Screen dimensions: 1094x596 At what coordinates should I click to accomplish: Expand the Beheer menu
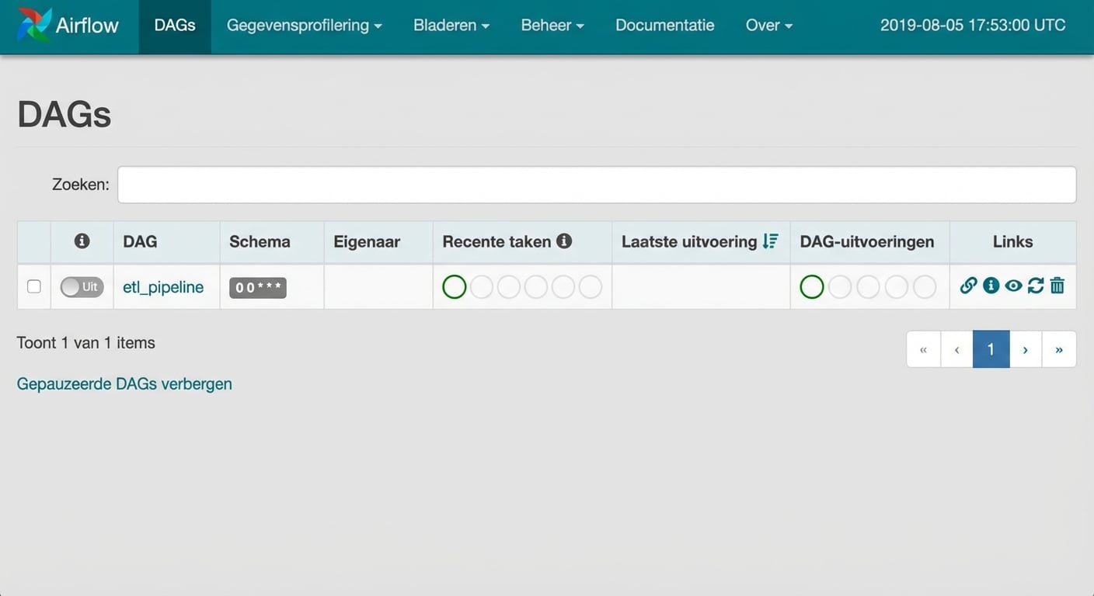click(x=552, y=25)
